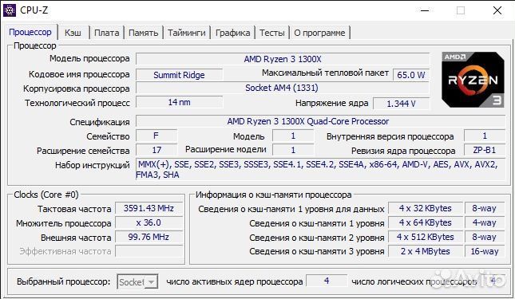
Task: Click the 4 x 32 KBytes L1 data cache value
Action: 426,208
